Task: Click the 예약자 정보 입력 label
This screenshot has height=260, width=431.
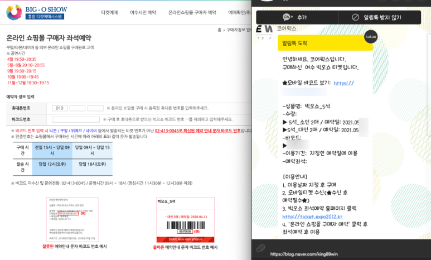Action: point(20,97)
